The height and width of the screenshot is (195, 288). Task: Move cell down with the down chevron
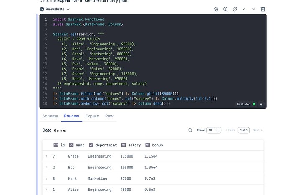click(253, 9)
